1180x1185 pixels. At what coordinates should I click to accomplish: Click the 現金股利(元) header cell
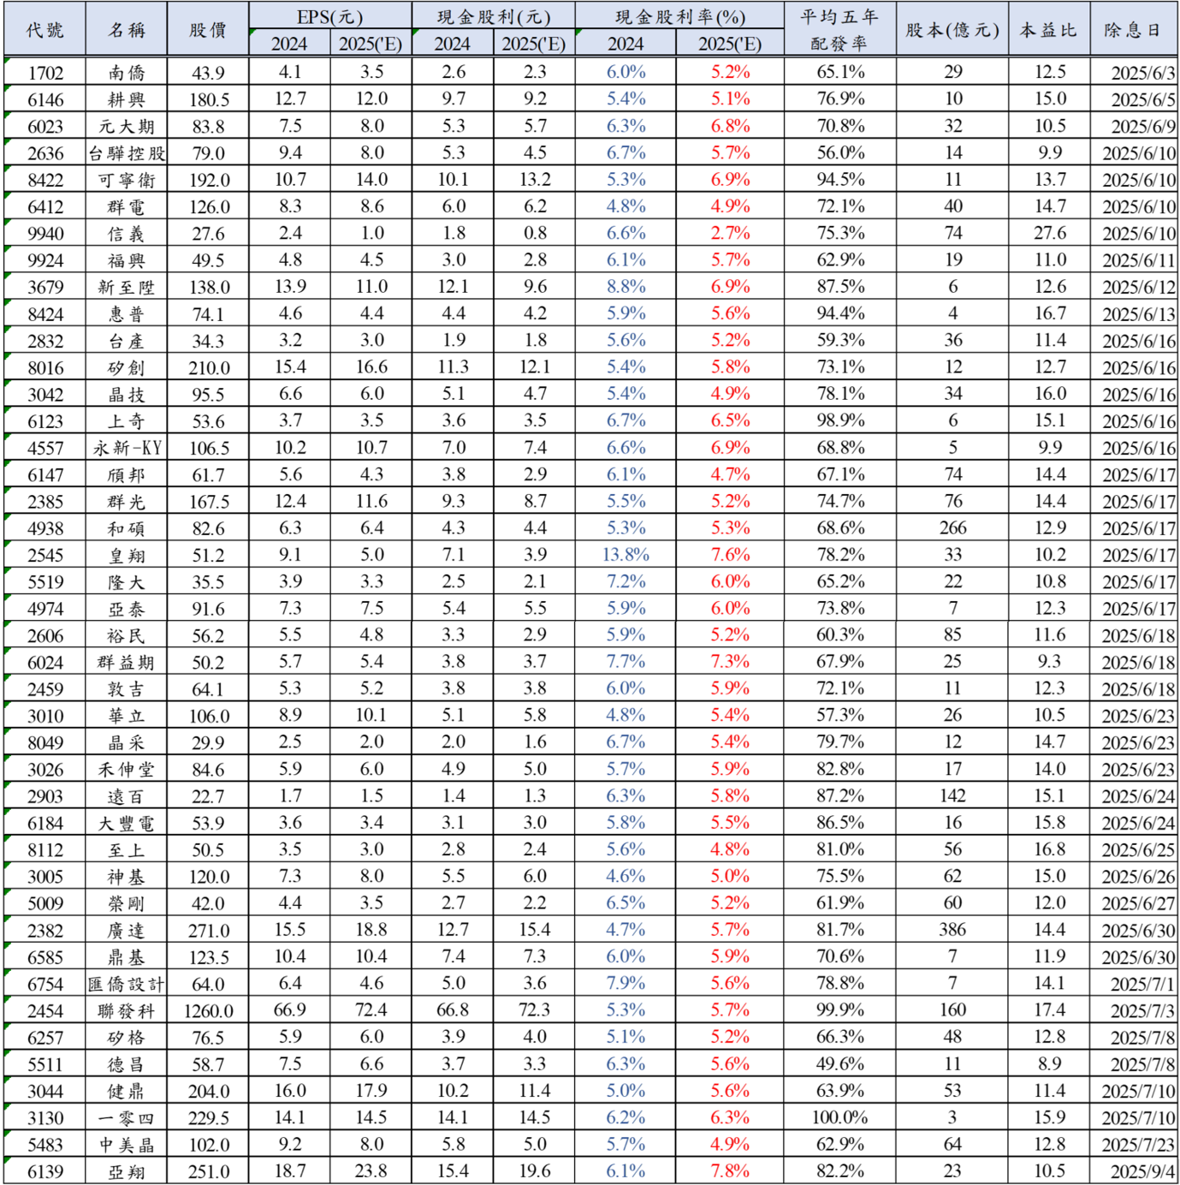click(494, 16)
